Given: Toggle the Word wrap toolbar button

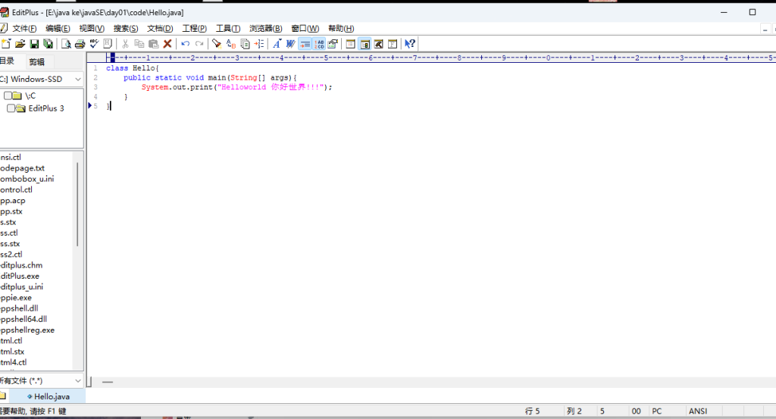Looking at the screenshot, I should (x=305, y=44).
